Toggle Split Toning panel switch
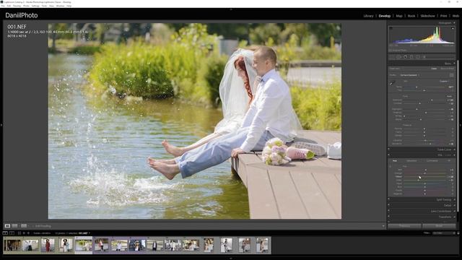This screenshot has height=260, width=462. coord(388,199)
